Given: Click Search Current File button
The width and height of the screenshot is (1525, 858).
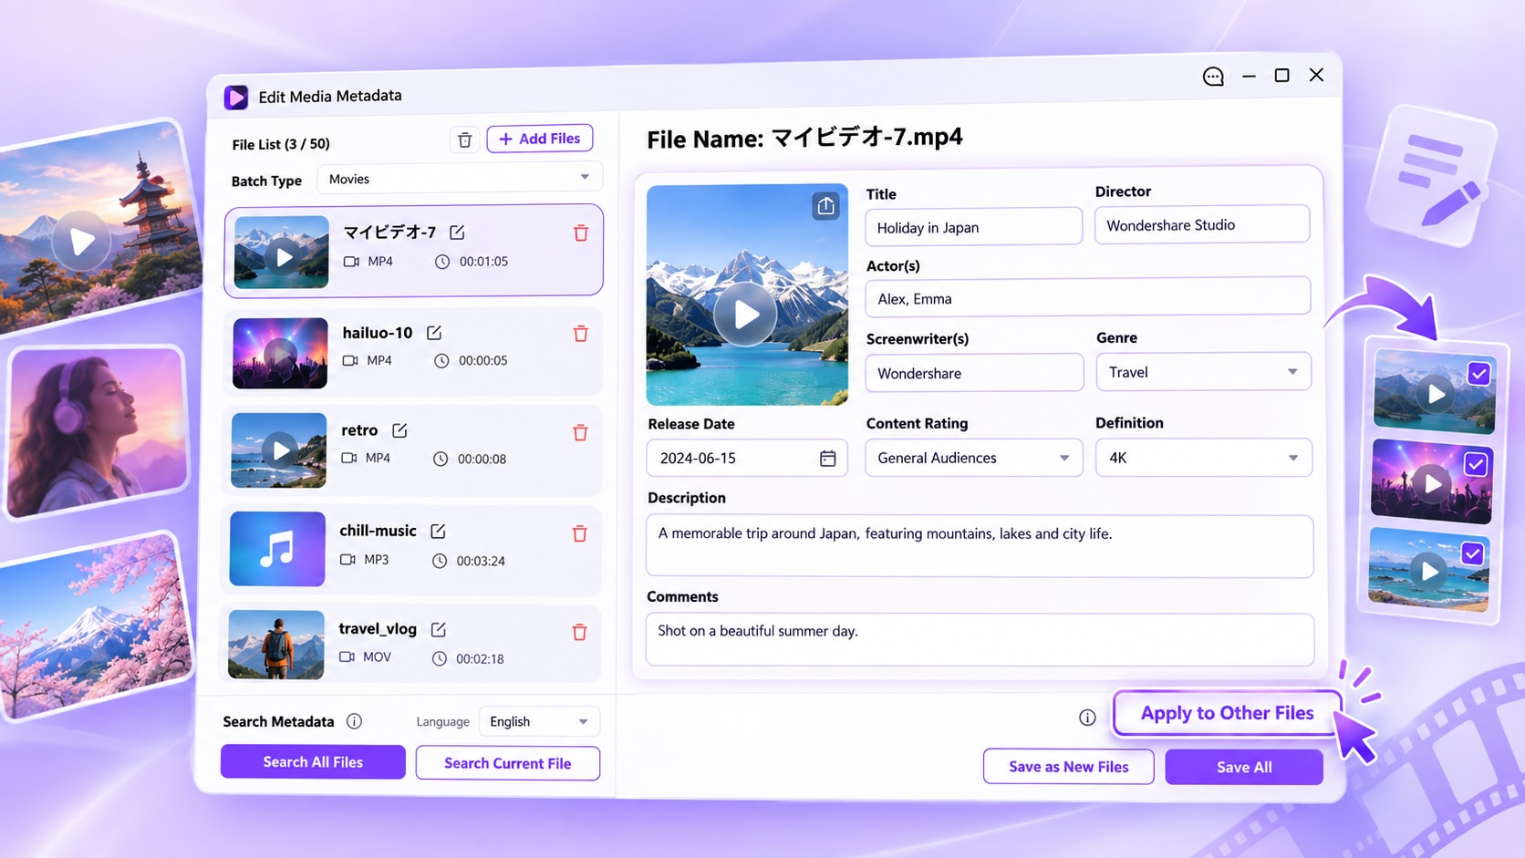Looking at the screenshot, I should [508, 763].
